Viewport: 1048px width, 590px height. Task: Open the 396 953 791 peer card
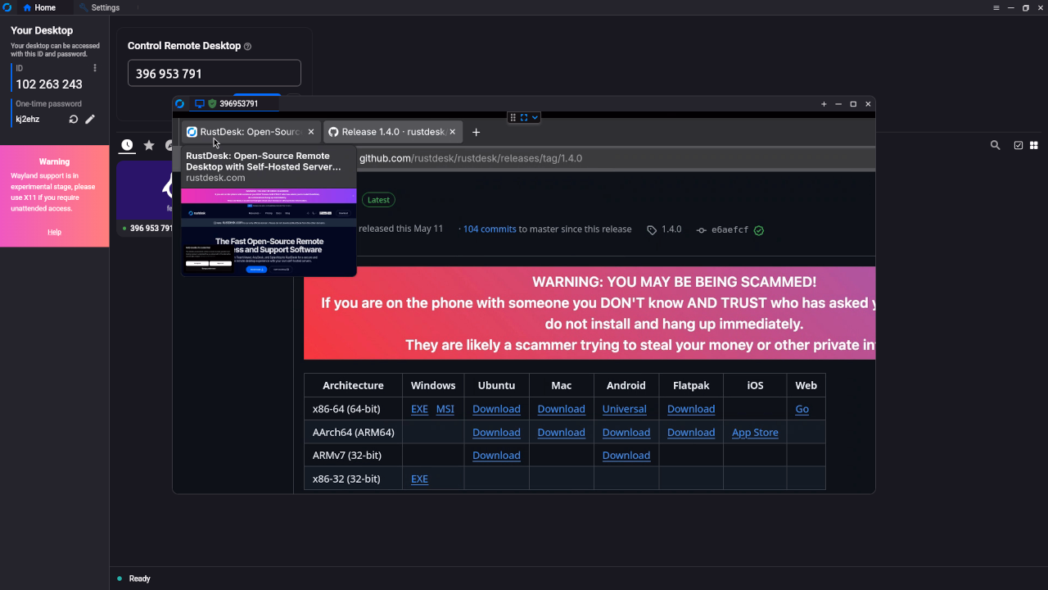tap(145, 198)
